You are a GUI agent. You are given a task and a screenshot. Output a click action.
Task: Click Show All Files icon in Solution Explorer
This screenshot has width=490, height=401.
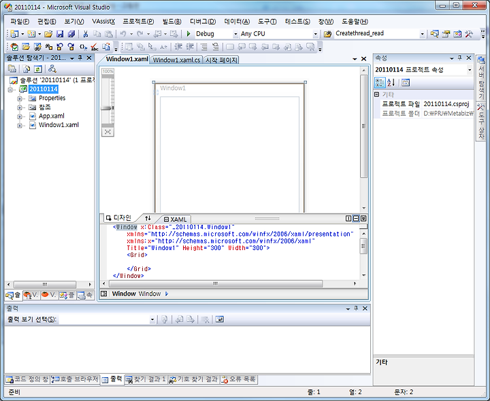tap(27, 69)
